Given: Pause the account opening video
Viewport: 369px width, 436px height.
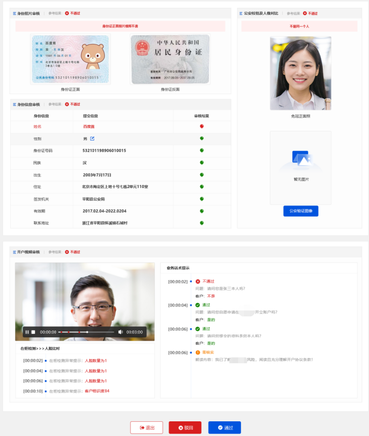Looking at the screenshot, I should (27, 332).
